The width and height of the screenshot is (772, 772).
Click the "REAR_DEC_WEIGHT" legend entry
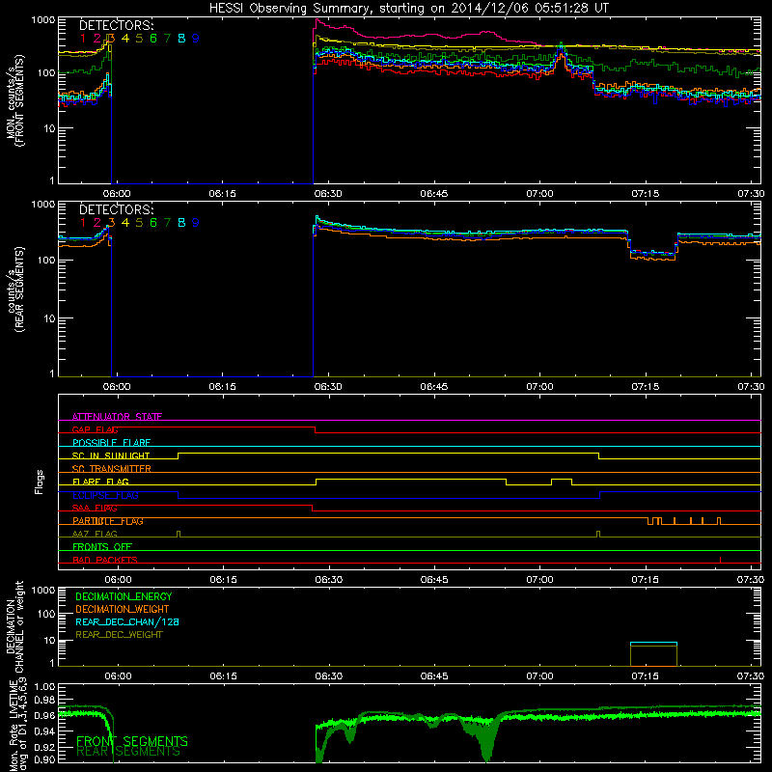pyautogui.click(x=119, y=635)
